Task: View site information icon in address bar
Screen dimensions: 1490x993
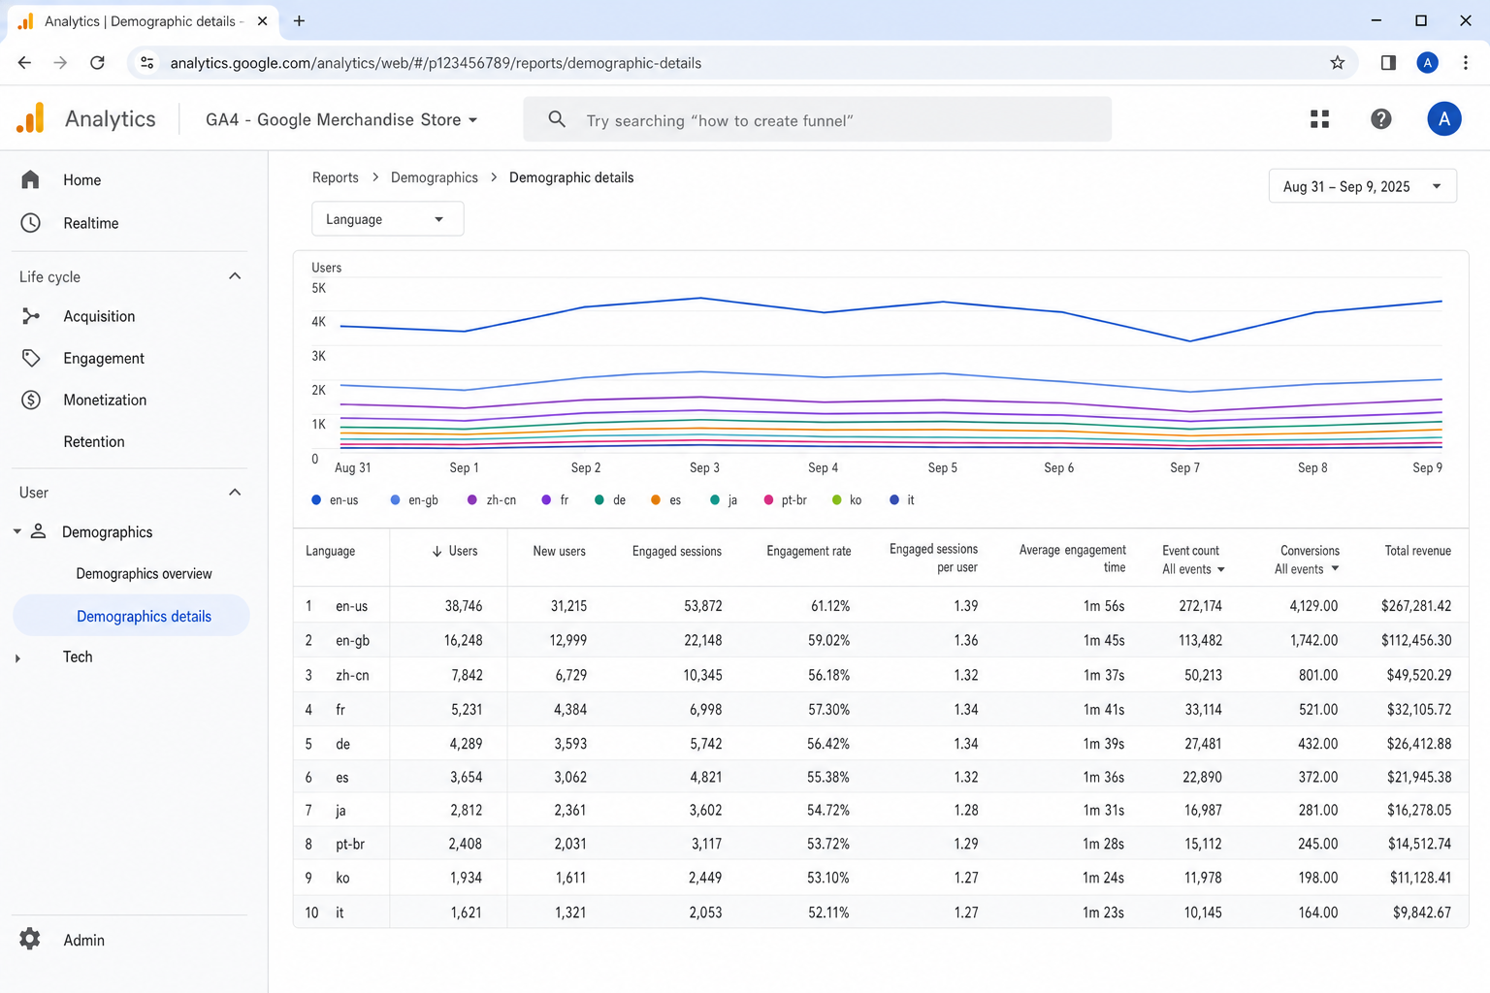Action: coord(146,63)
